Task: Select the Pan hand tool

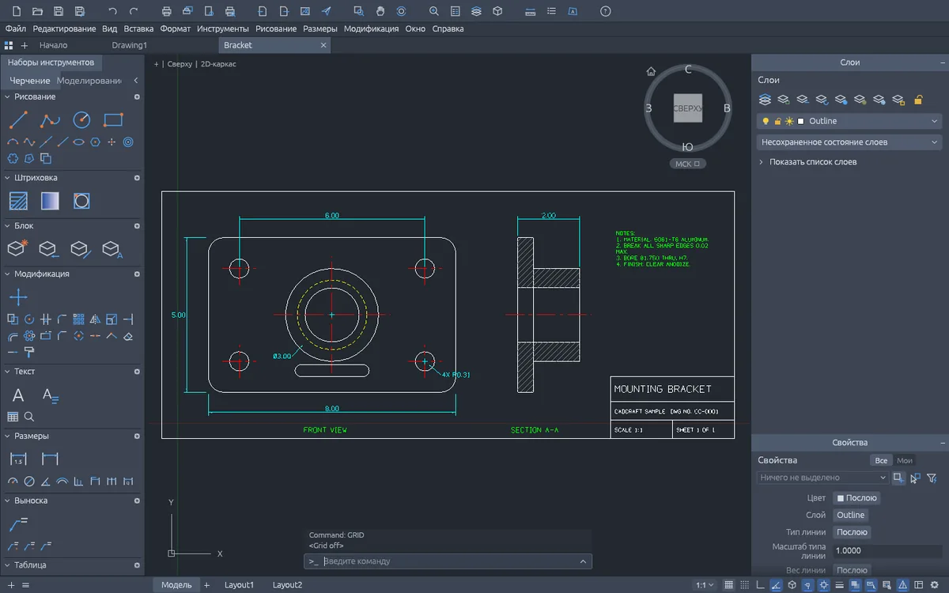Action: (x=380, y=11)
